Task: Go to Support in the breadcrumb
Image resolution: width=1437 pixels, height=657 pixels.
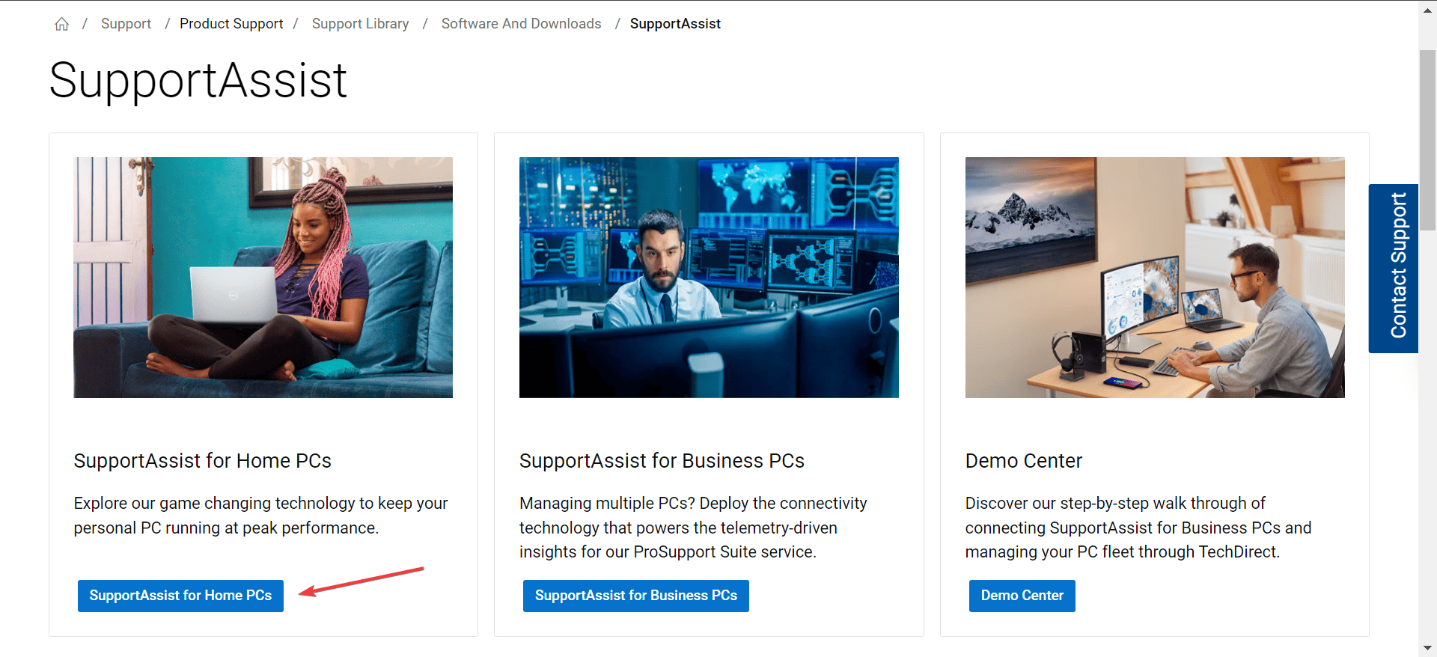Action: [126, 24]
